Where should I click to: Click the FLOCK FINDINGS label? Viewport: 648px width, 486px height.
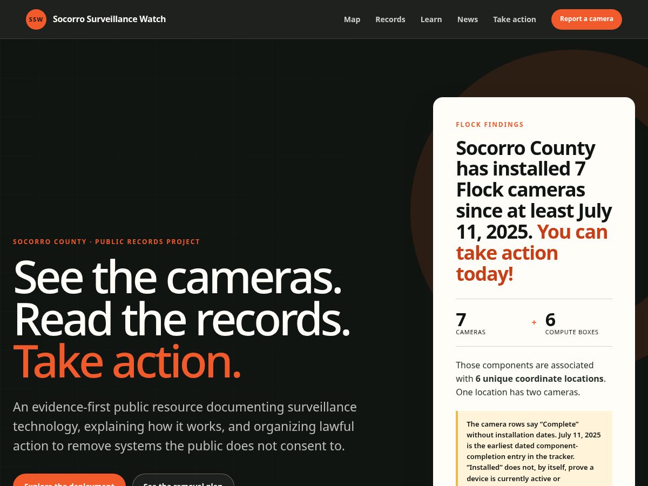tap(490, 125)
